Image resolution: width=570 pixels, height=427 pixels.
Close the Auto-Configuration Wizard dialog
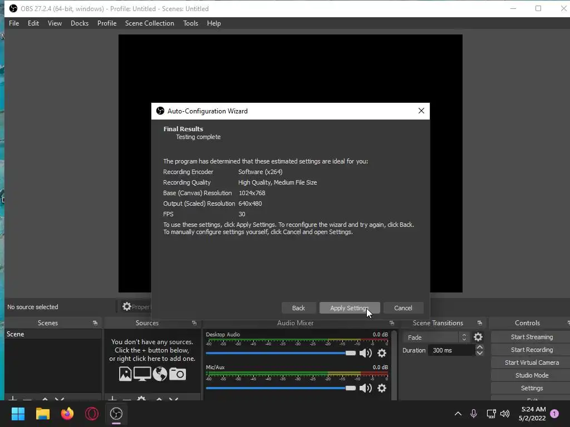(421, 111)
